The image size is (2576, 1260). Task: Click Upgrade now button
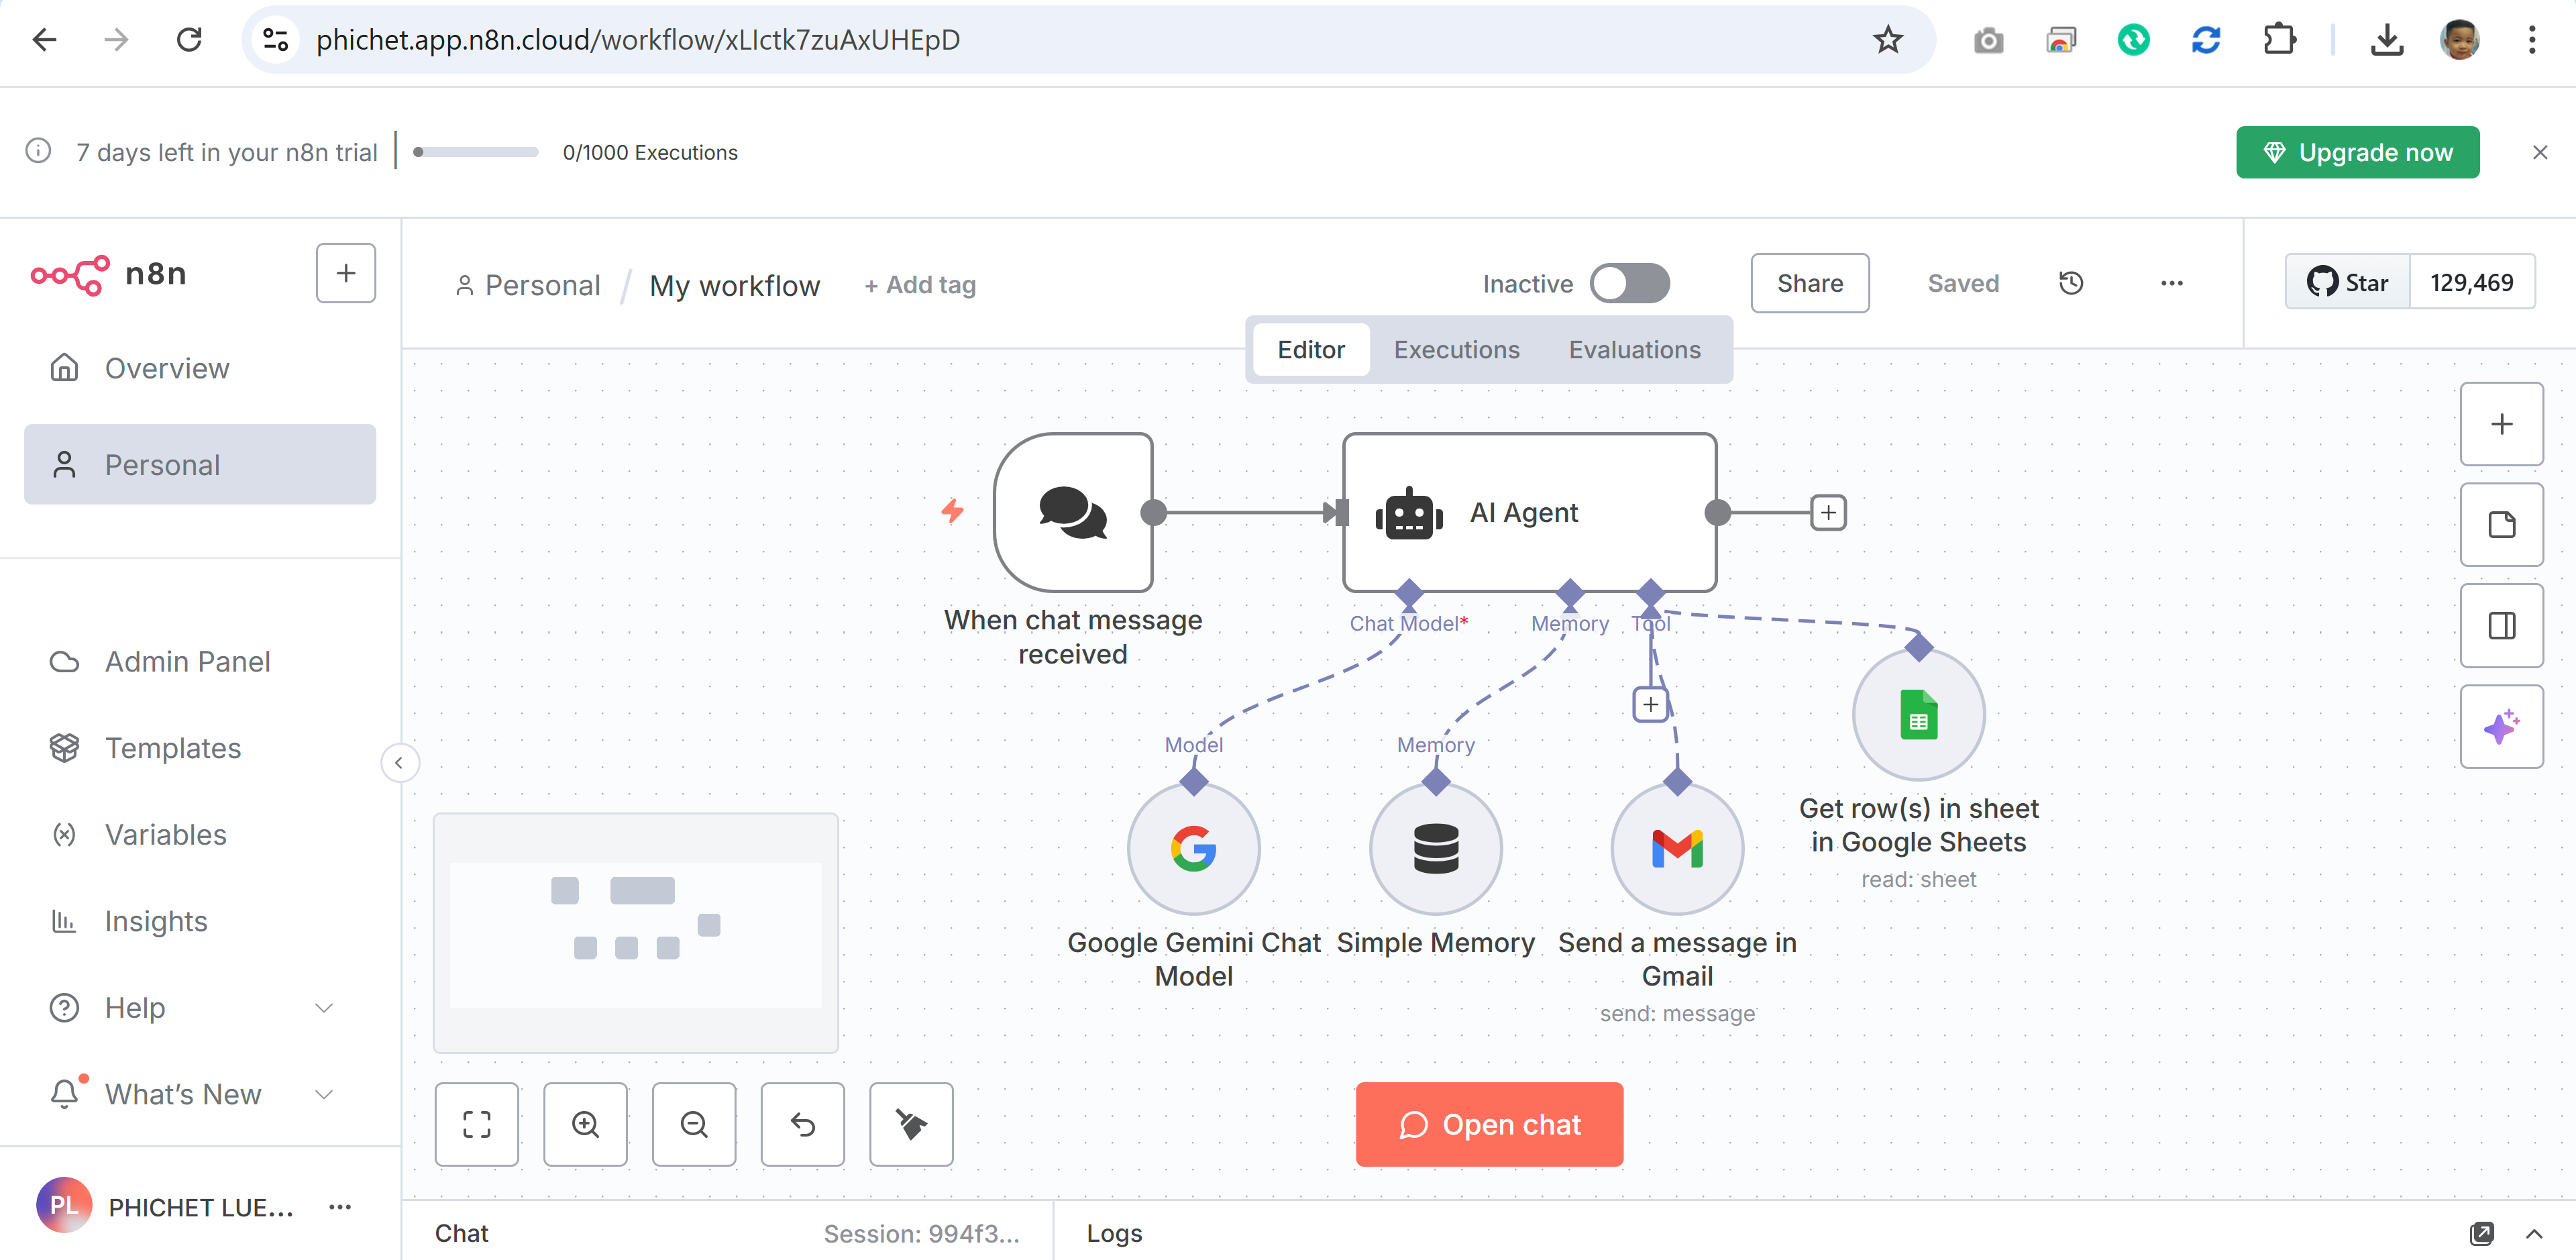2357,152
